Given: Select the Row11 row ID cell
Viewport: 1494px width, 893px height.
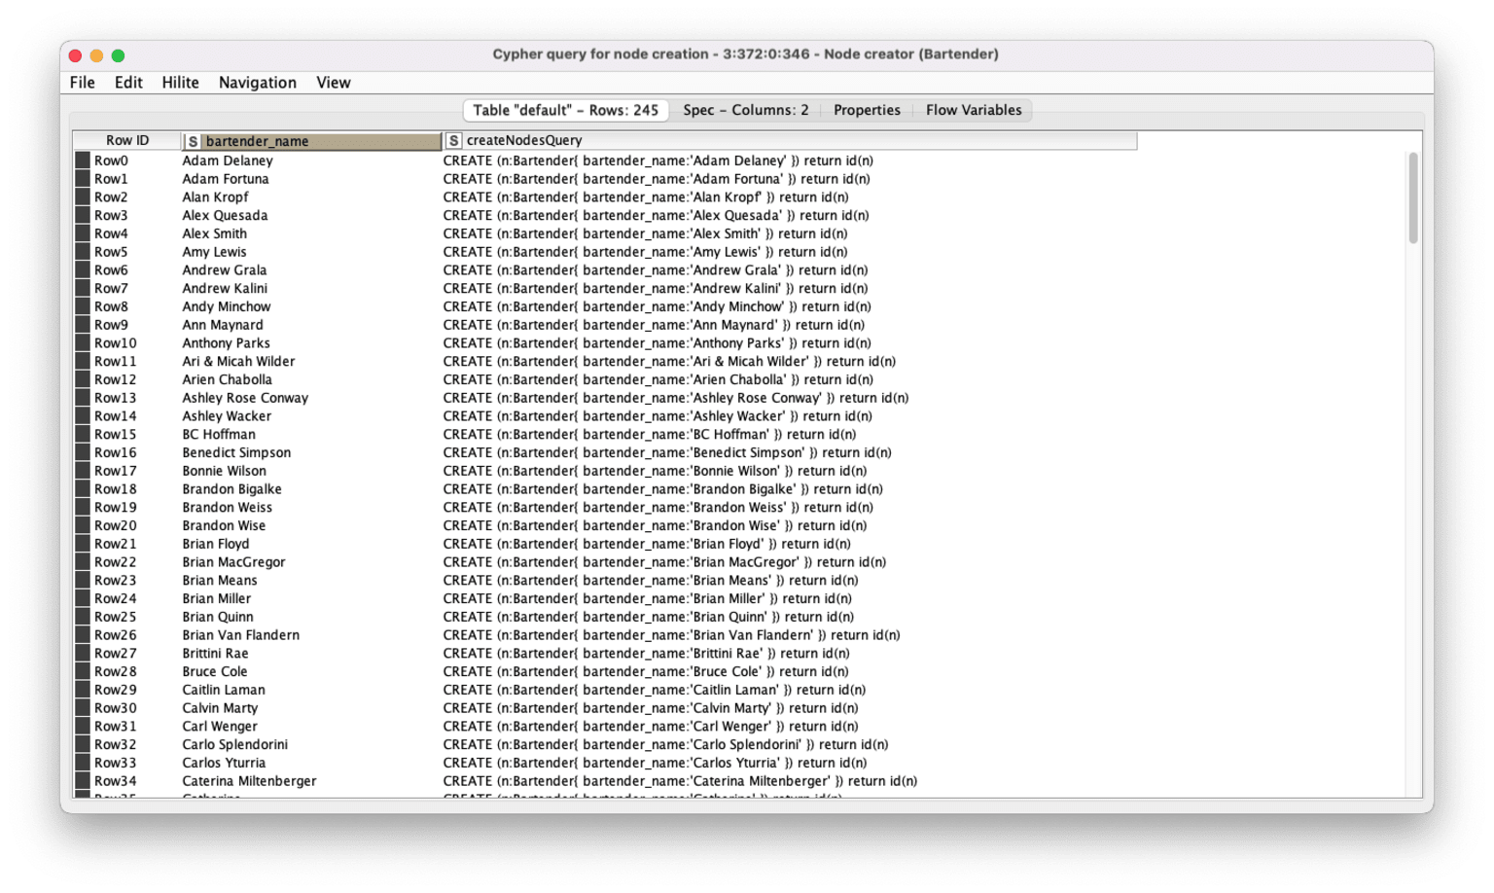Looking at the screenshot, I should pyautogui.click(x=127, y=362).
